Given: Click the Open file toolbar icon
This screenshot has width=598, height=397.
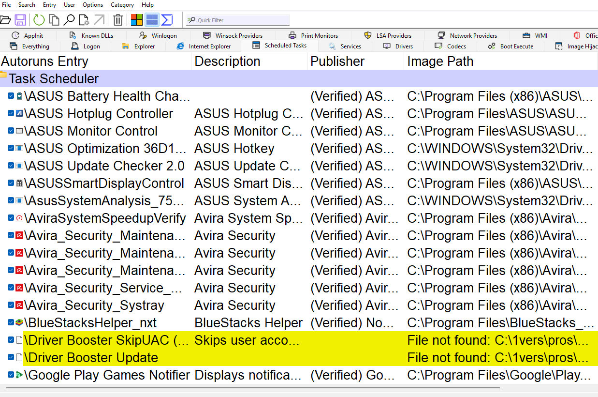Looking at the screenshot, I should coord(5,20).
